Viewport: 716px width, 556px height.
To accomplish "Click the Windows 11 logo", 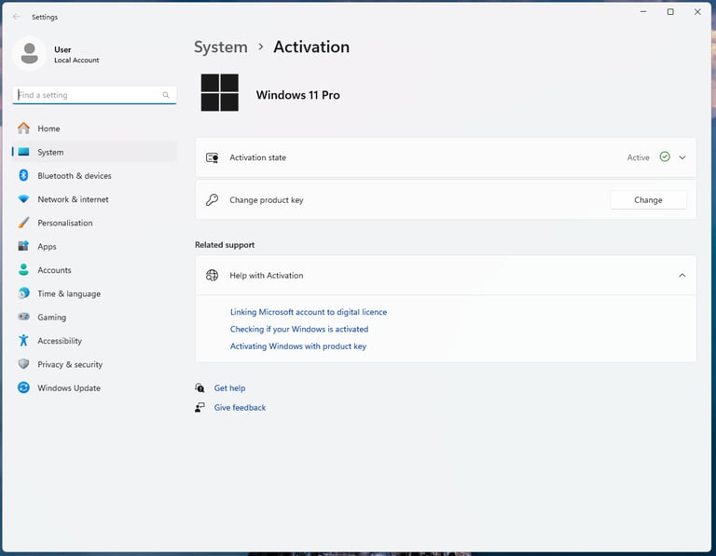I will point(220,92).
